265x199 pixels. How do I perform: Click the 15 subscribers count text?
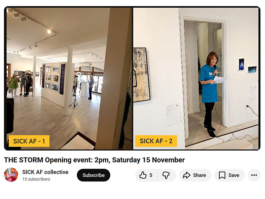pyautogui.click(x=36, y=179)
